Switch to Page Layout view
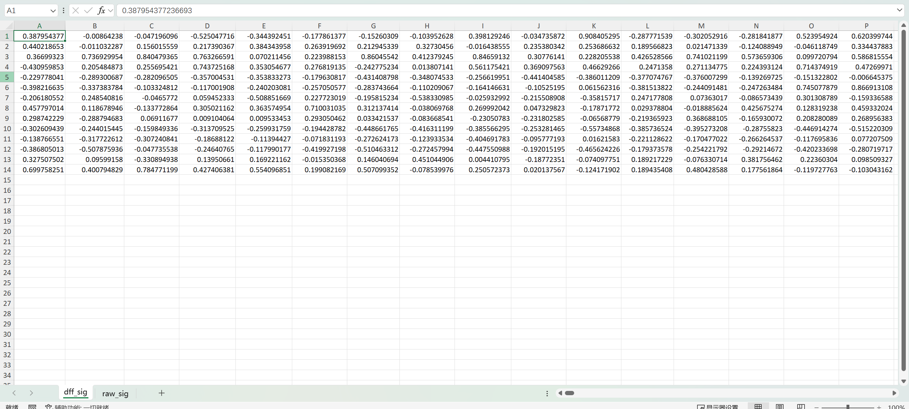Screen dimensions: 909x409 coord(780,407)
